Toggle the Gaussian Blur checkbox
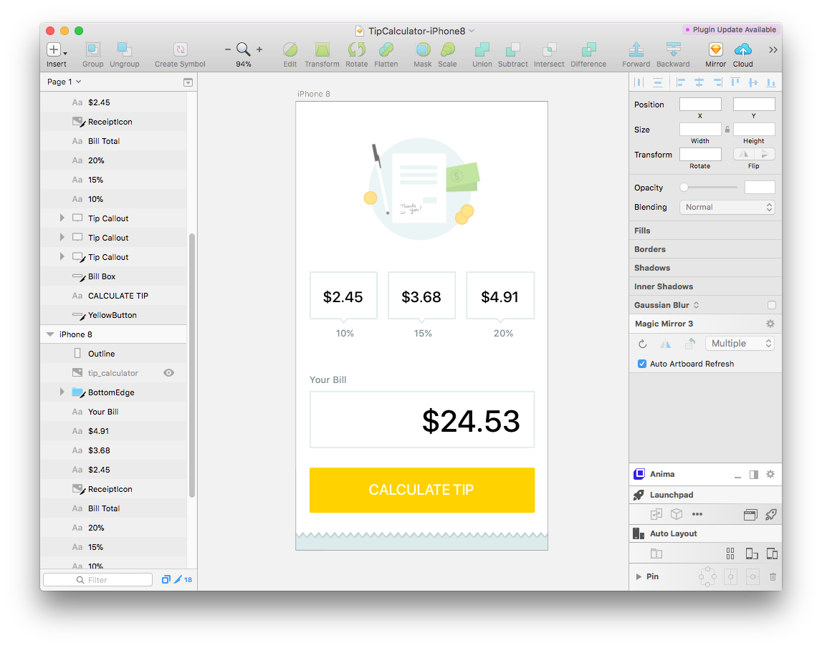 772,305
